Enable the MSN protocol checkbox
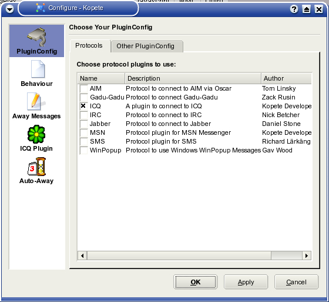Screen dimensions: 329x302 click(x=83, y=132)
